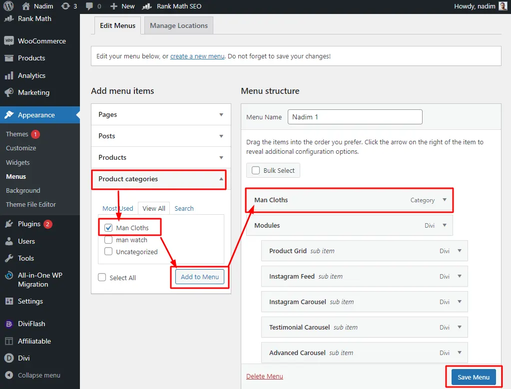Viewport: 511px width, 389px height.
Task: Click the WordPress updates refresh icon
Action: click(65, 6)
